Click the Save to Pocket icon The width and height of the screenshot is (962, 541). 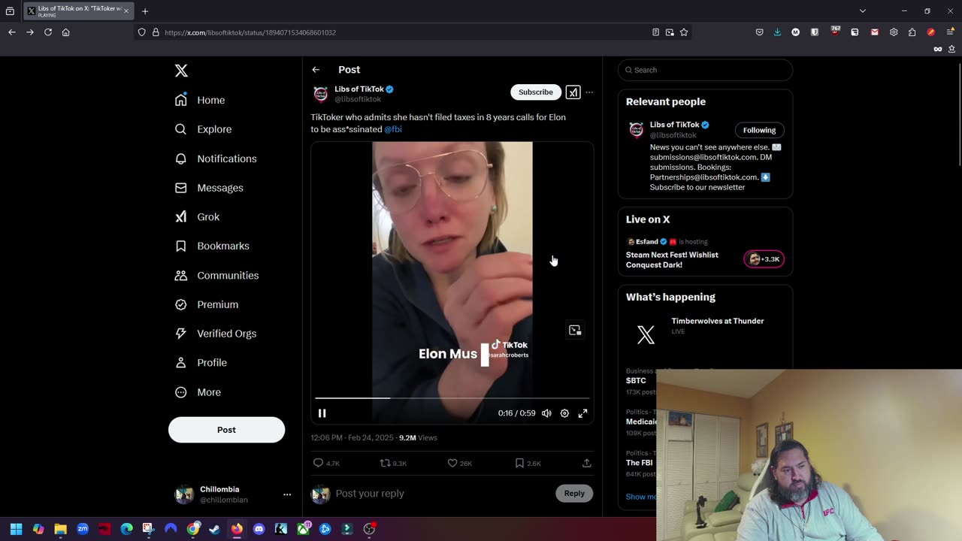[759, 32]
